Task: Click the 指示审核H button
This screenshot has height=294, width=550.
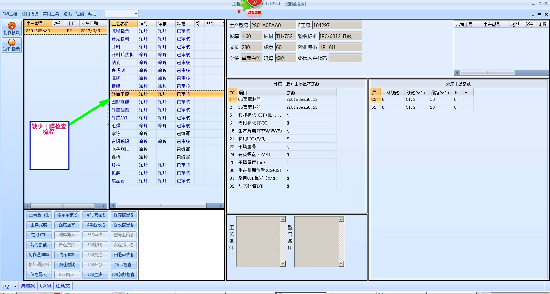Action: tap(67, 215)
